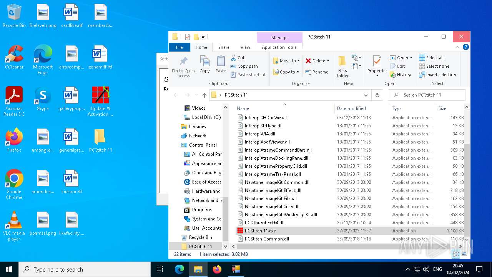Open the New item dropdown in ribbon
Image resolution: width=492 pixels, height=277 pixels.
(x=356, y=58)
